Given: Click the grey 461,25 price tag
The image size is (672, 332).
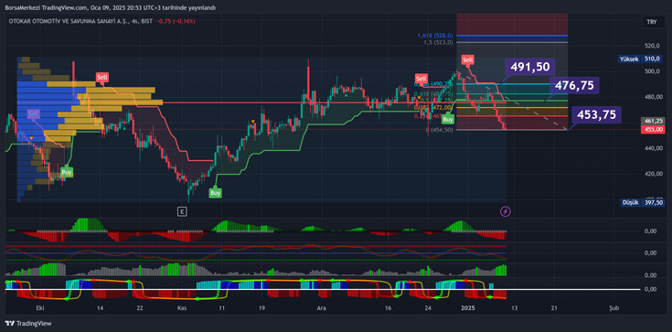Looking at the screenshot, I should pyautogui.click(x=653, y=122).
